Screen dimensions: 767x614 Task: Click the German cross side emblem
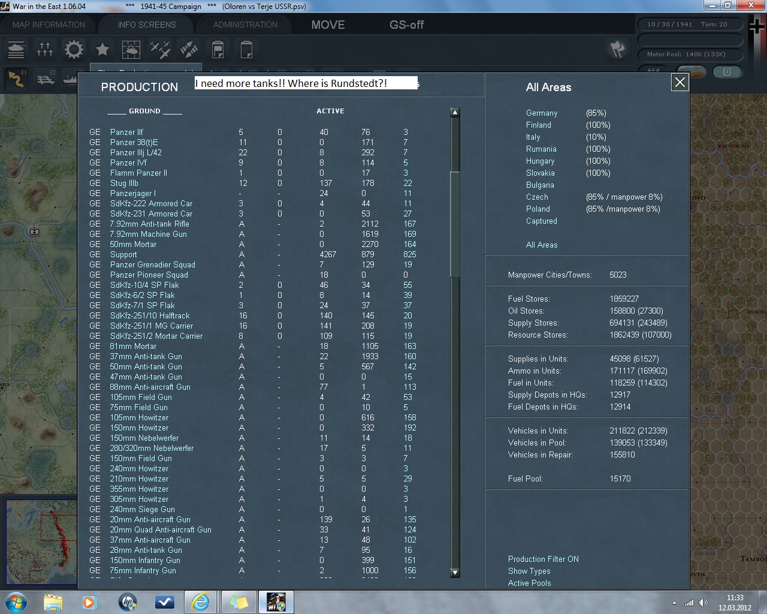coord(757,27)
